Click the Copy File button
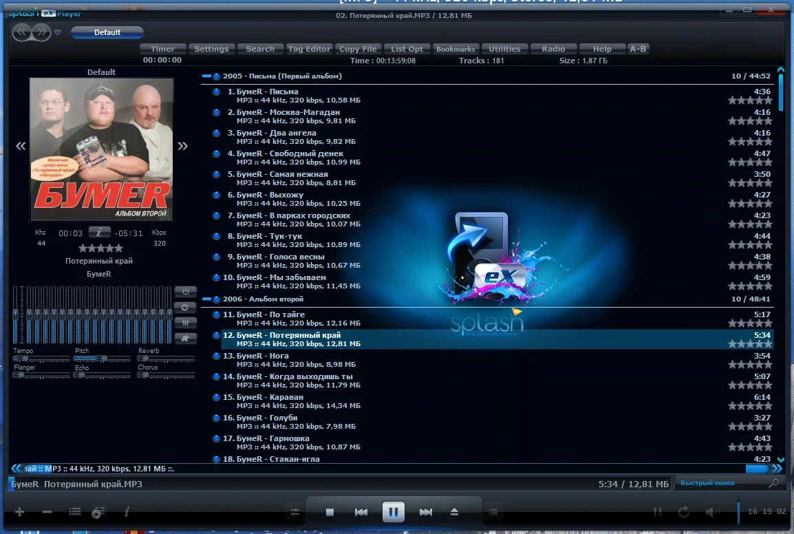Image resolution: width=794 pixels, height=534 pixels. click(x=358, y=49)
